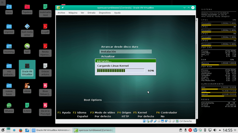This screenshot has width=238, height=133.
Task: Open the USB devices status icon
Action: [x=155, y=121]
